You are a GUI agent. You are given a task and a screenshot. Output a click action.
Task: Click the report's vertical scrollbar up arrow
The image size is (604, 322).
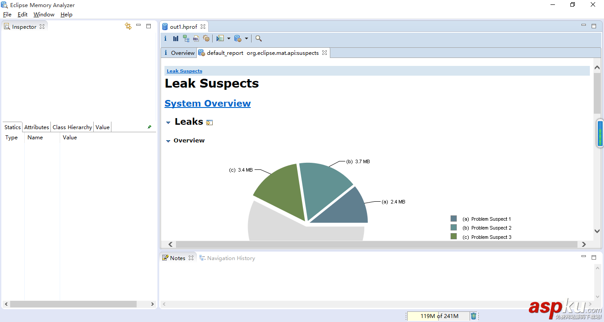[597, 68]
